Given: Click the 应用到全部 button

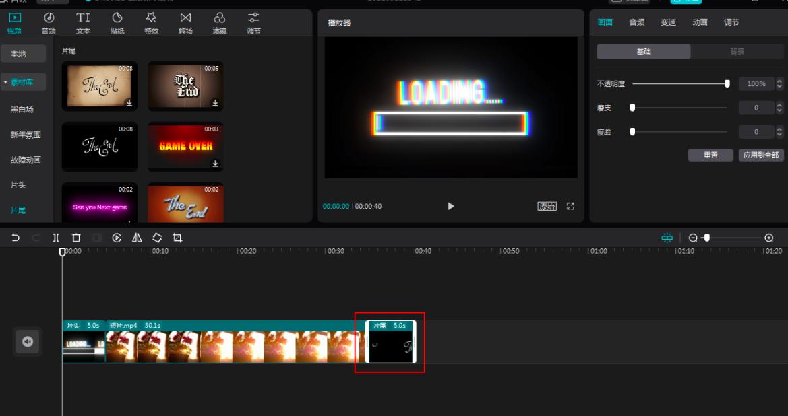Looking at the screenshot, I should [x=760, y=155].
